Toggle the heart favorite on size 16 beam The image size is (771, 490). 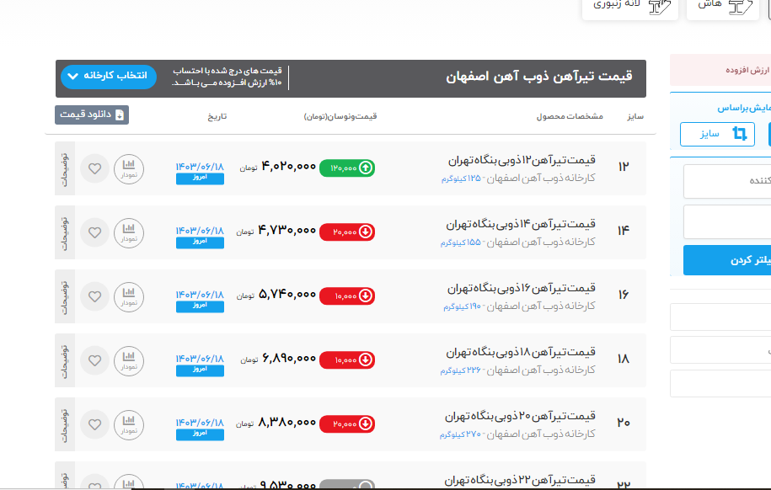[94, 296]
